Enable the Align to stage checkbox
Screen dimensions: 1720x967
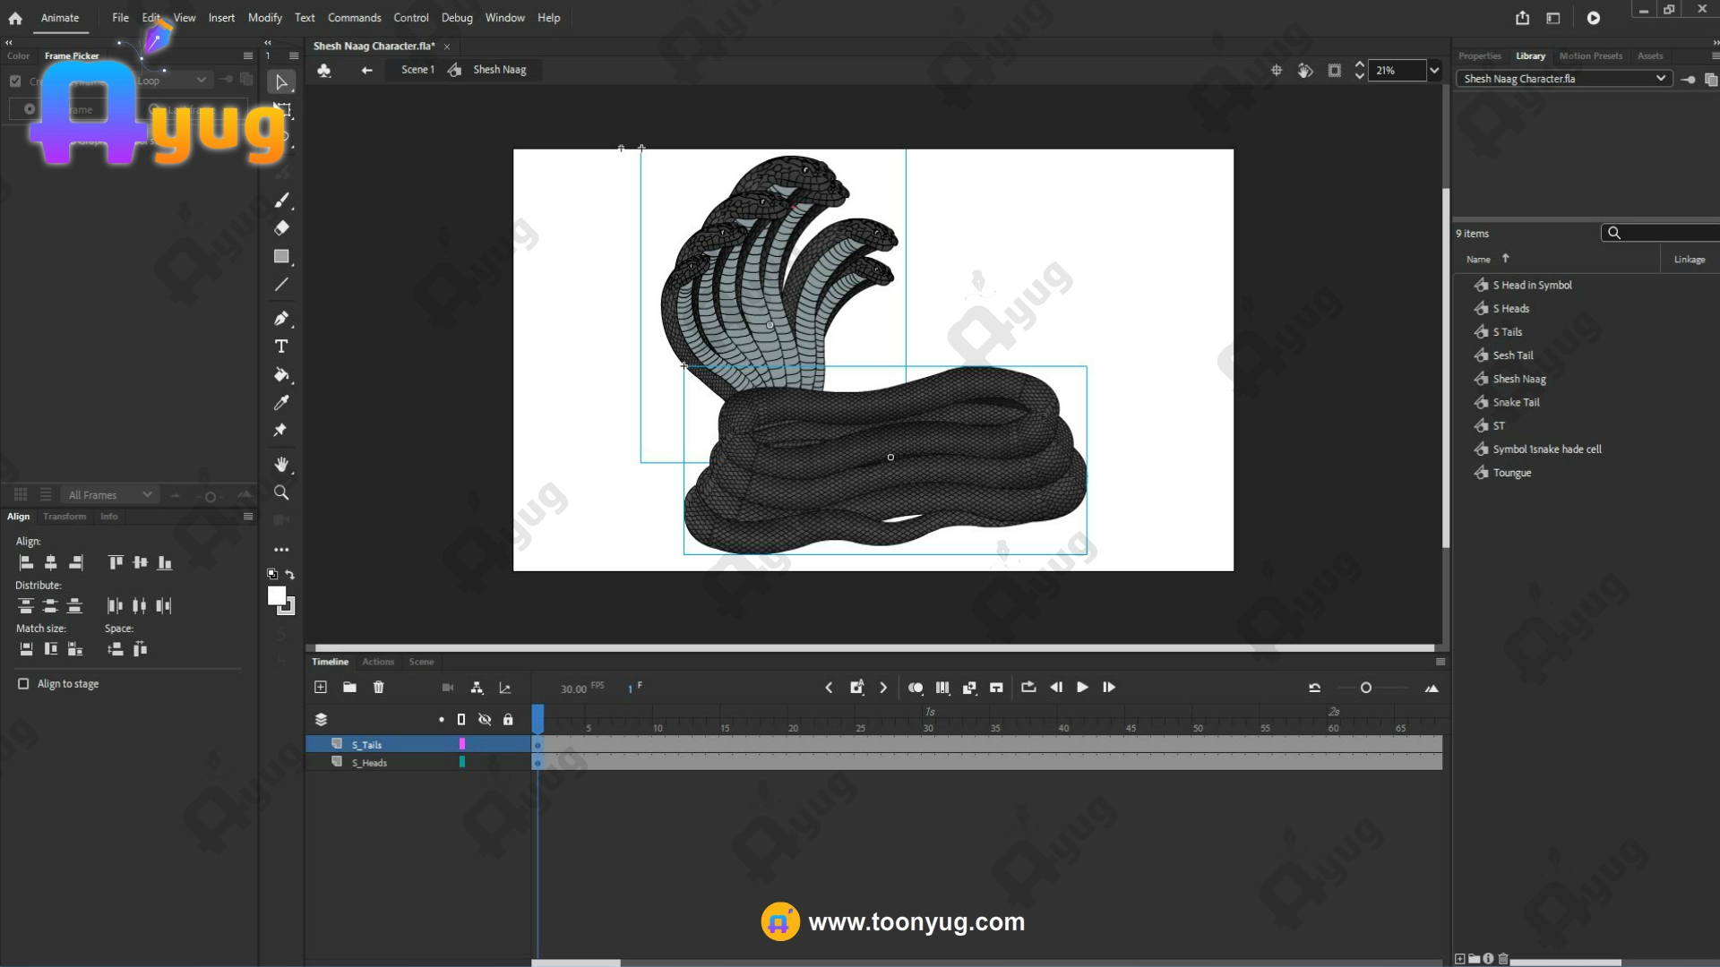(x=23, y=684)
